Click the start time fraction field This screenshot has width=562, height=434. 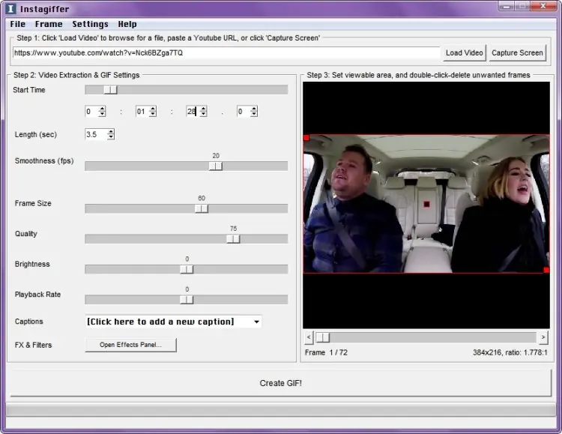point(244,111)
